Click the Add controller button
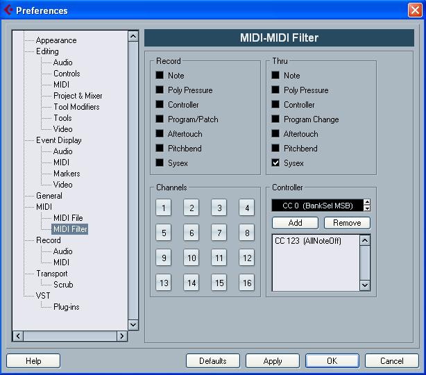Screen dimensions: 426x375 295,223
